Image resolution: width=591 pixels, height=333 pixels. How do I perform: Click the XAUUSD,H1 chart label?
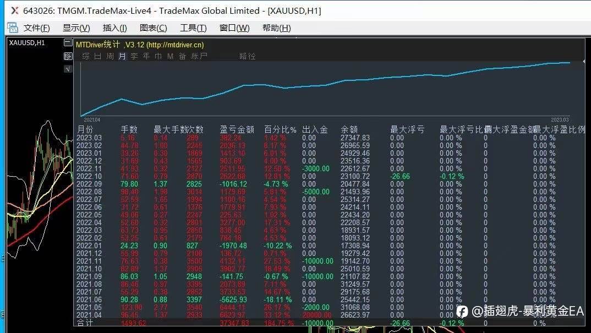(x=27, y=42)
